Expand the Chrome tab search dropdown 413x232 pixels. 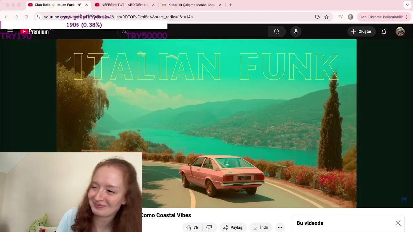click(x=407, y=5)
